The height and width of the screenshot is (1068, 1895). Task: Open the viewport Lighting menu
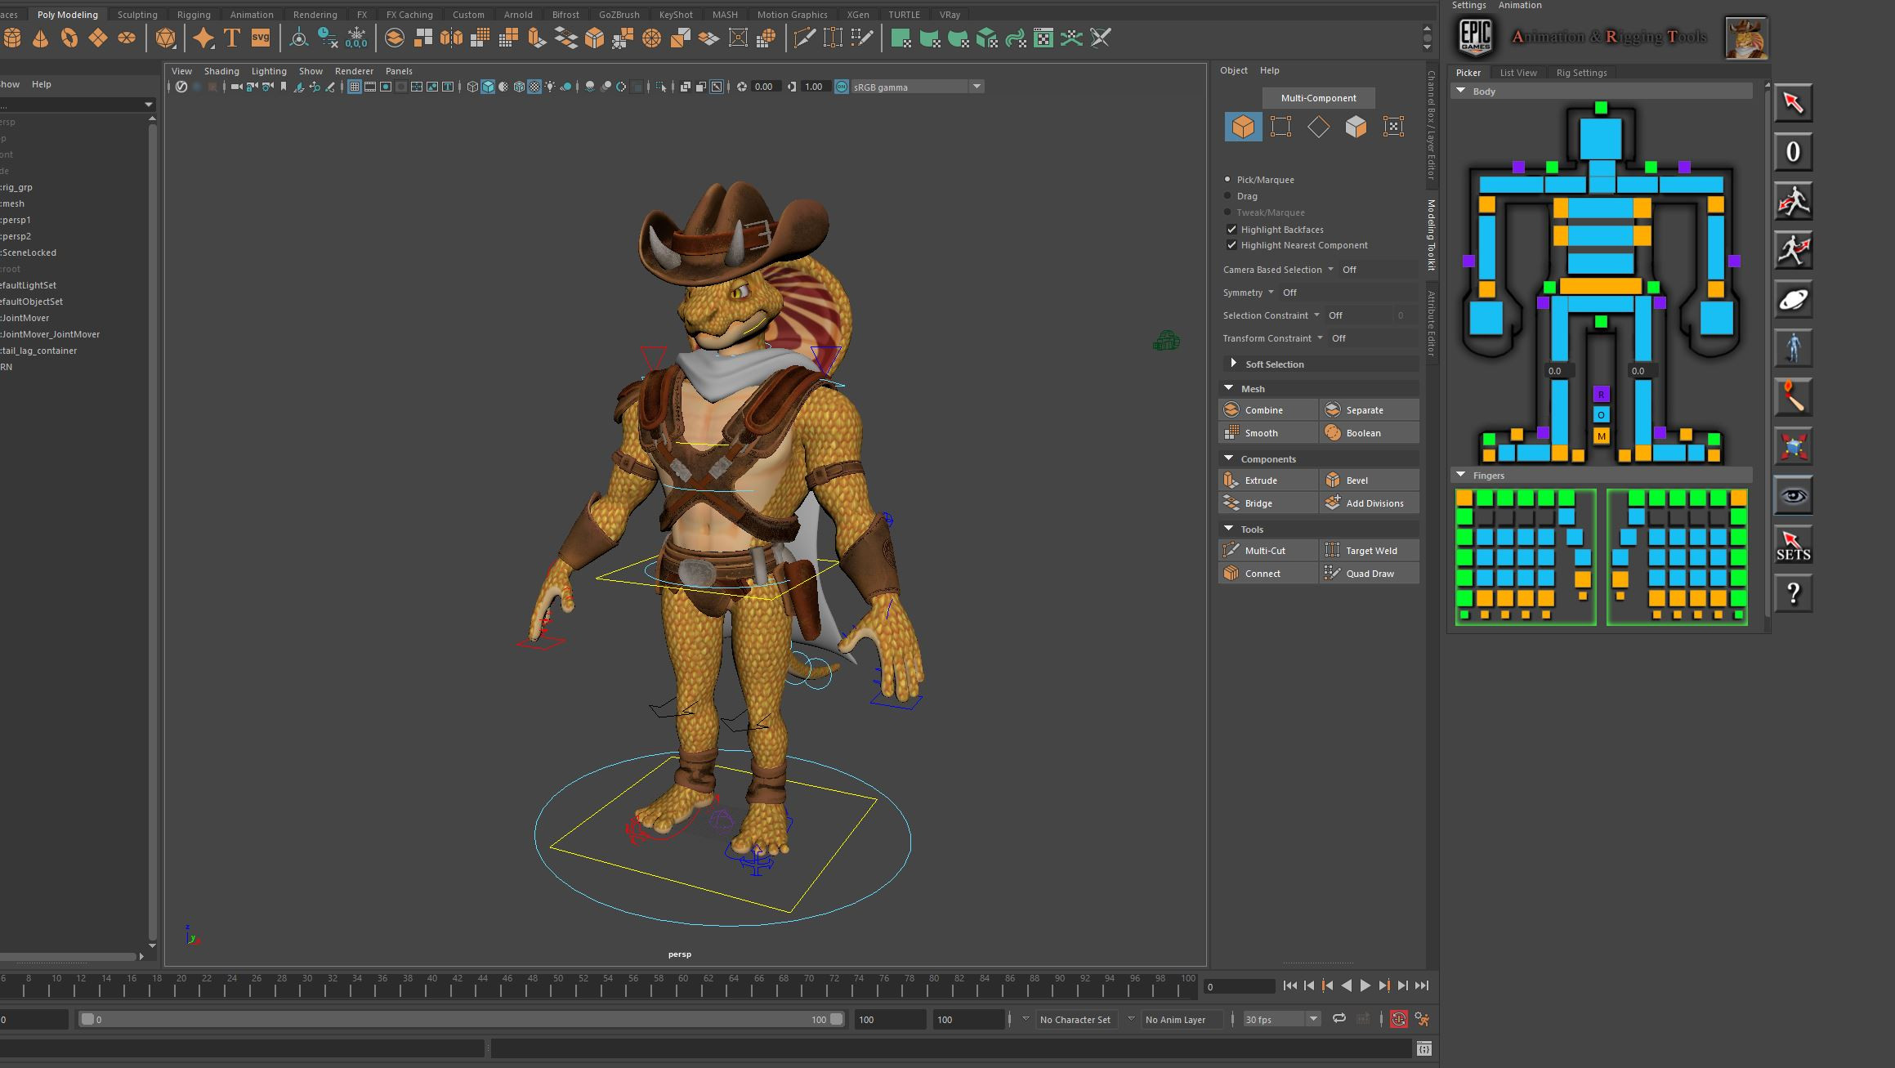coord(269,71)
